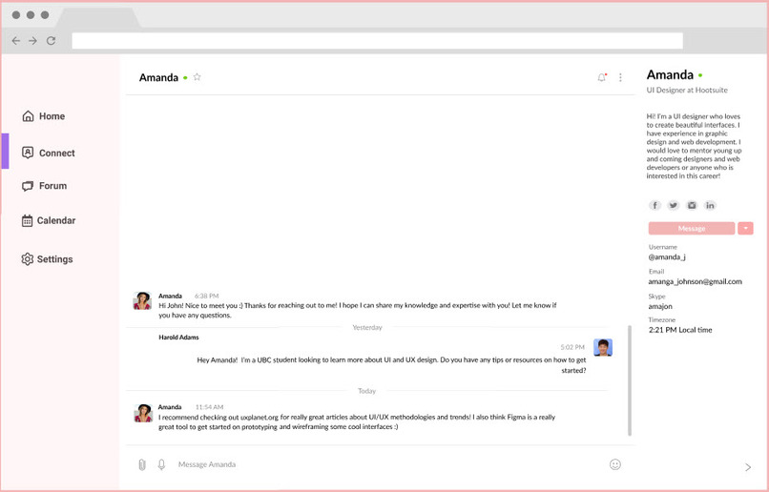Open the Settings menu item
769x492 pixels.
pos(47,259)
